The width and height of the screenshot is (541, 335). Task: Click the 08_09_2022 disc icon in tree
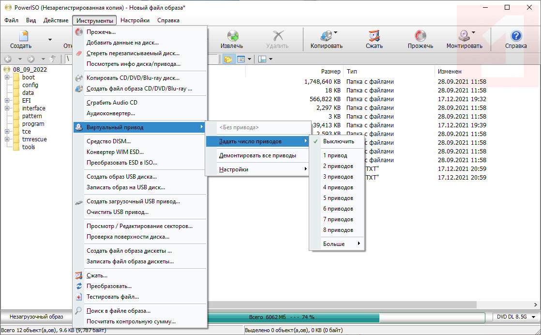(x=7, y=69)
